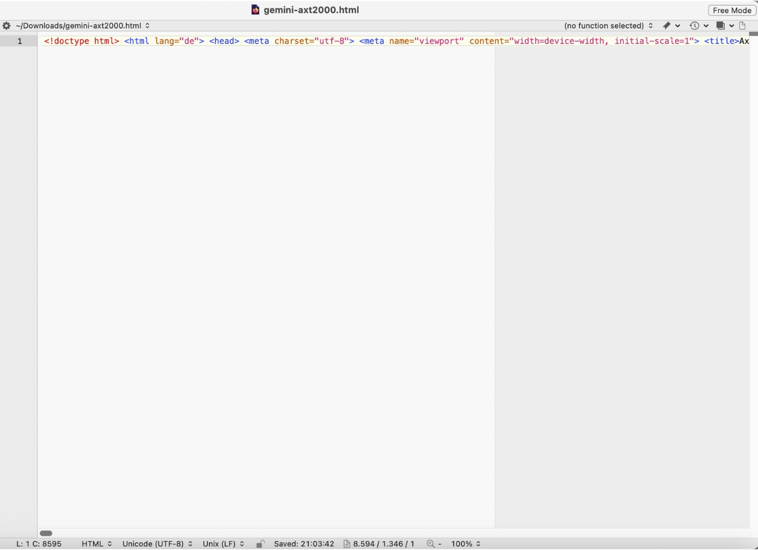Click the Saved: 21:03:42 status text
The height and width of the screenshot is (550, 758).
pos(304,544)
